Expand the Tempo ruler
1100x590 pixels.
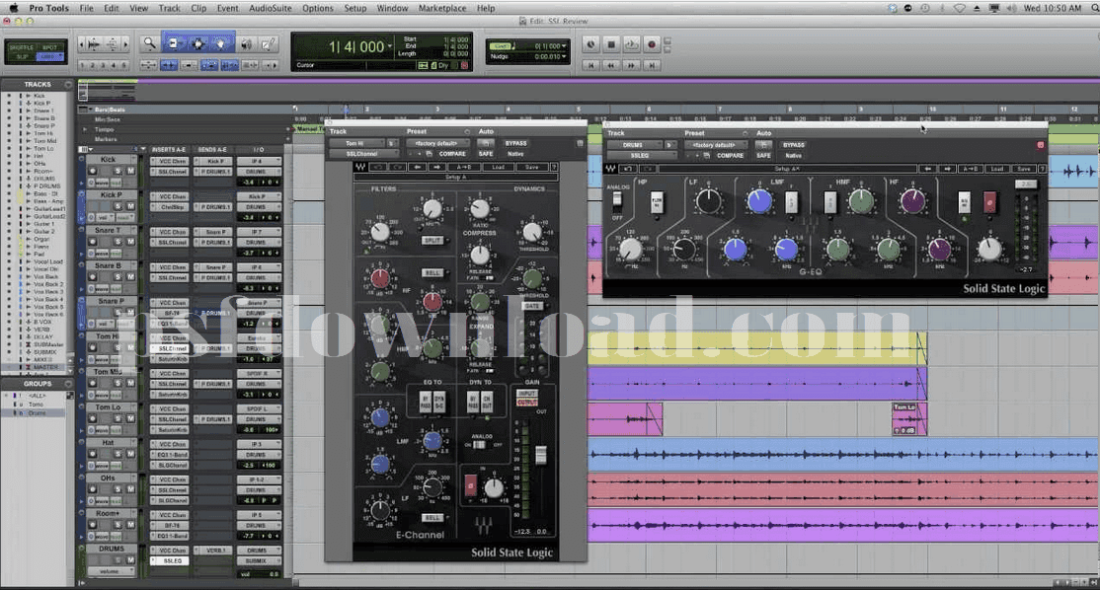pyautogui.click(x=85, y=129)
